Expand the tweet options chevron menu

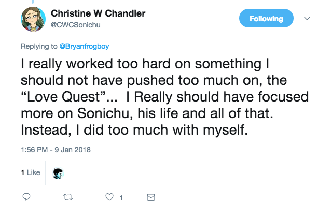pyautogui.click(x=307, y=18)
